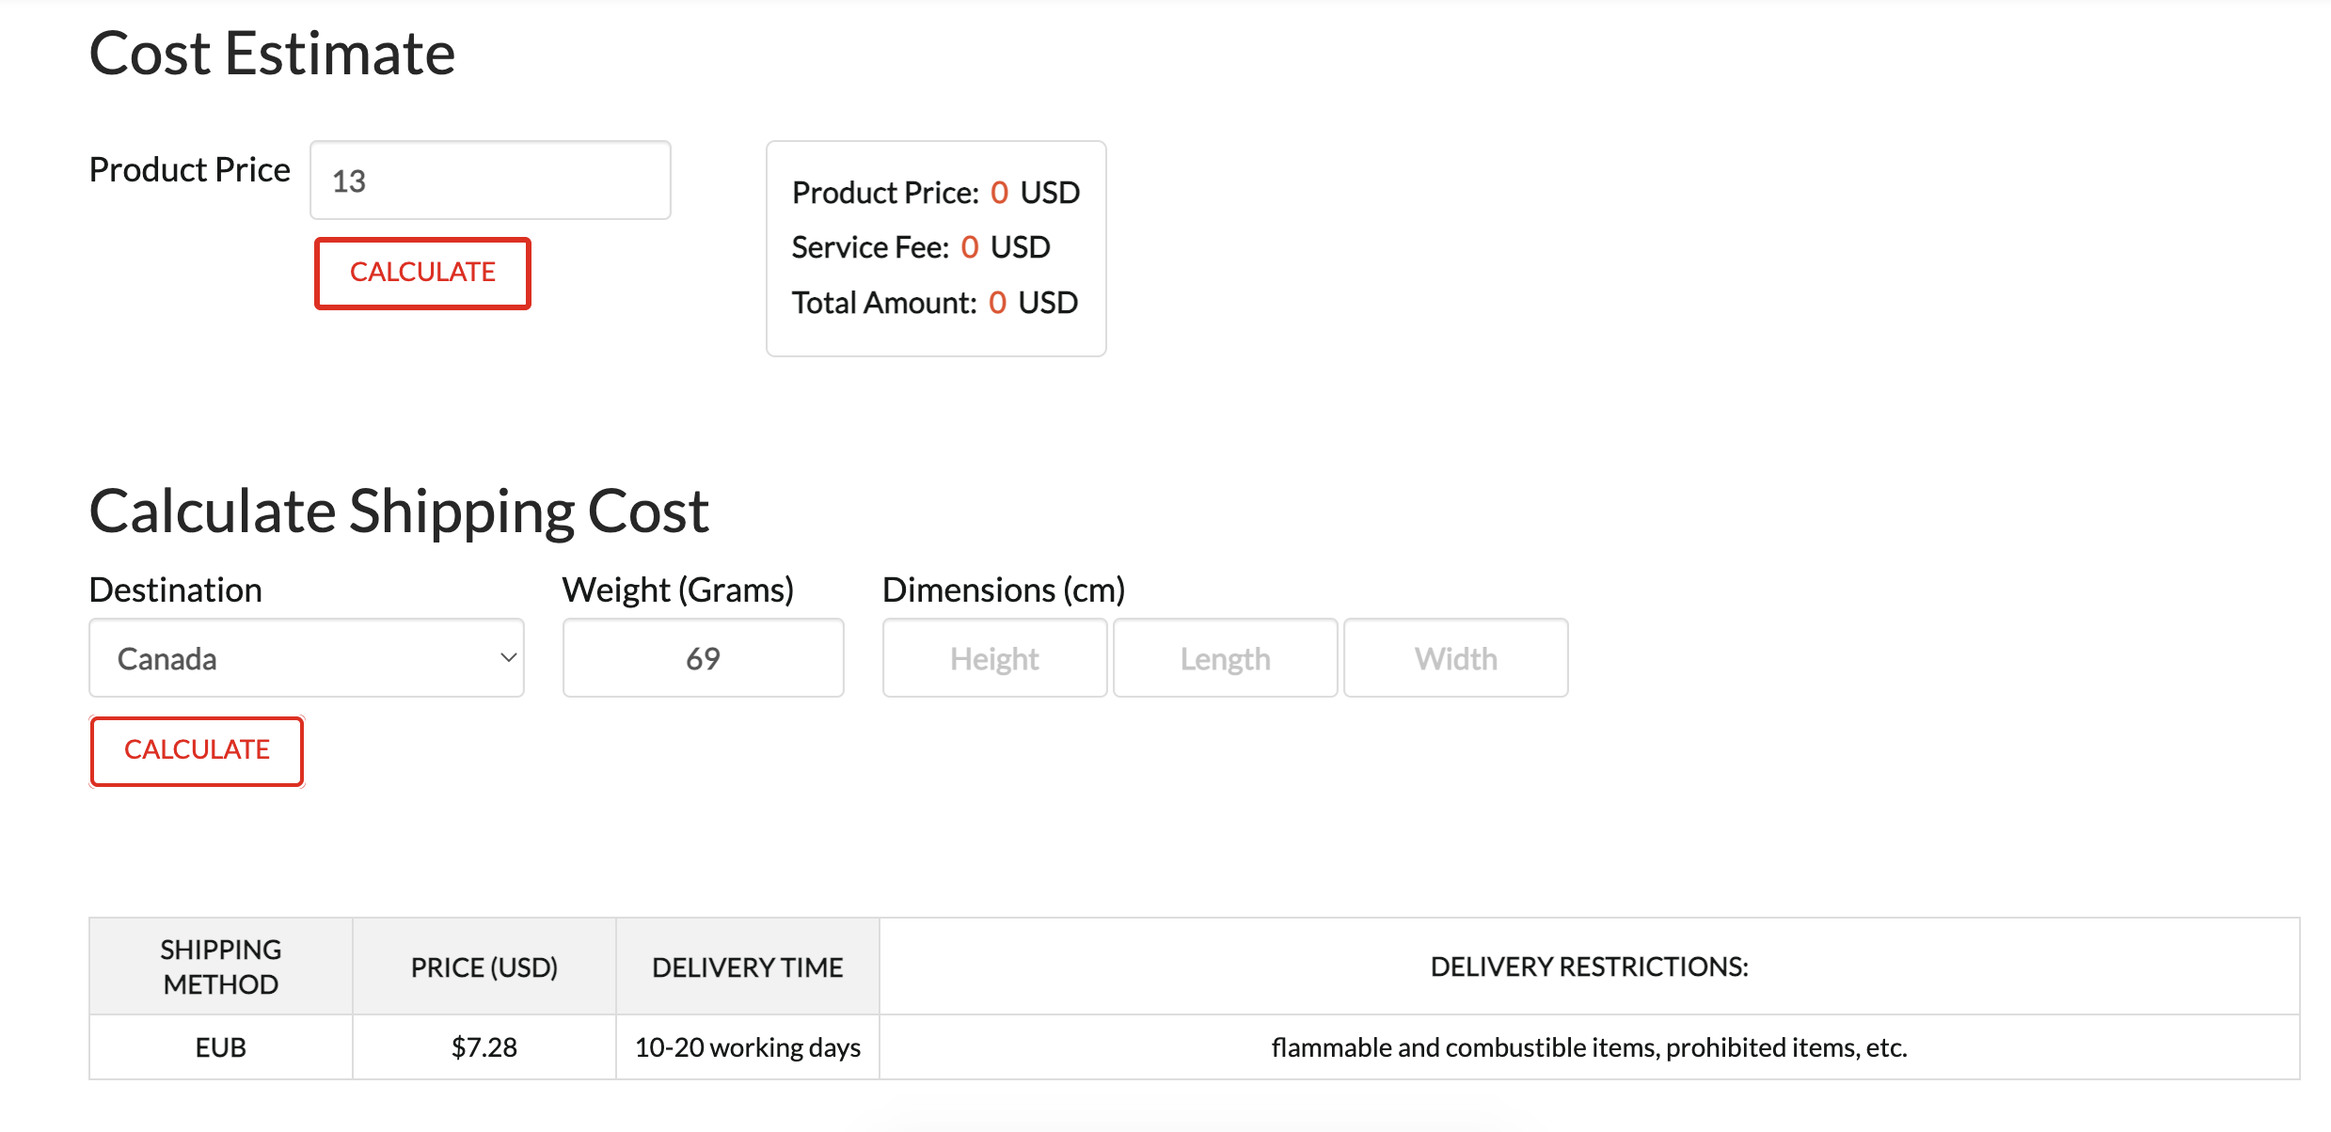Click the Length dimension field
This screenshot has height=1132, width=2331.
[1225, 657]
